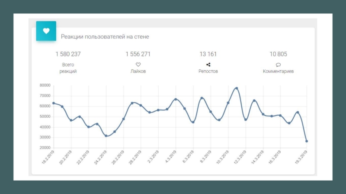Click the 28.2.2019 date label on x-axis
The image size is (346, 194).
(136, 156)
